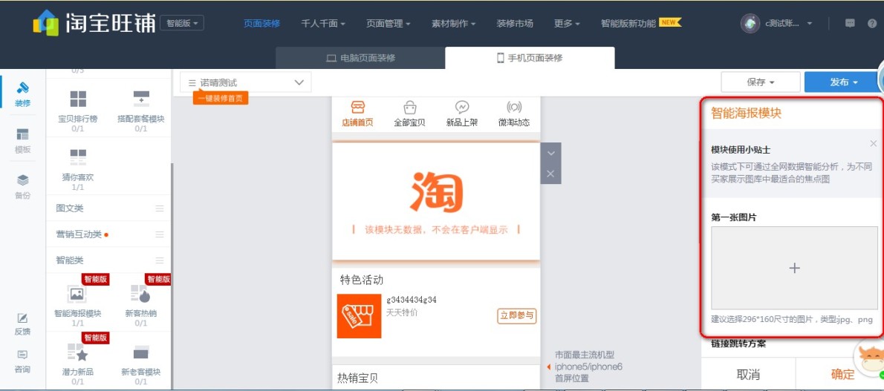Click the 装修 icon in left sidebar

coord(23,88)
